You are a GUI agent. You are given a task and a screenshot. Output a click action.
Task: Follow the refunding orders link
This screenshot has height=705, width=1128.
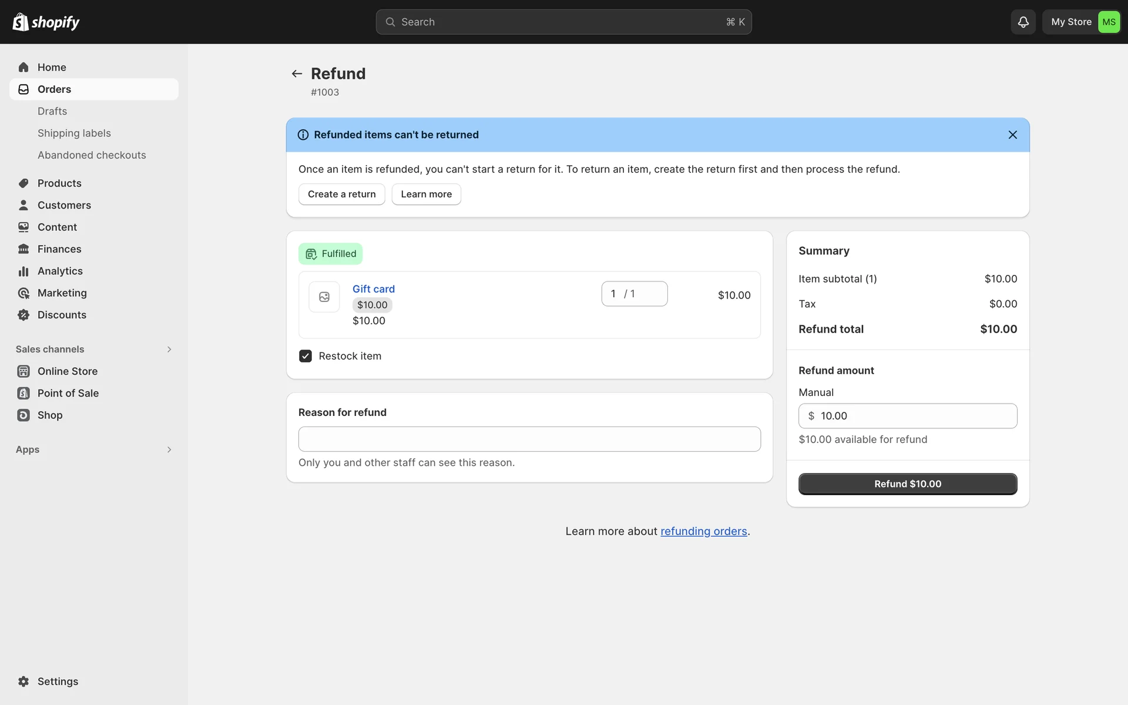click(x=703, y=531)
